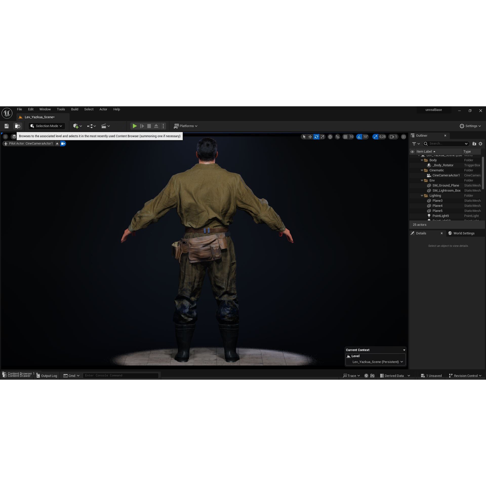Click the skip frame button
The image size is (486, 486).
tap(142, 126)
